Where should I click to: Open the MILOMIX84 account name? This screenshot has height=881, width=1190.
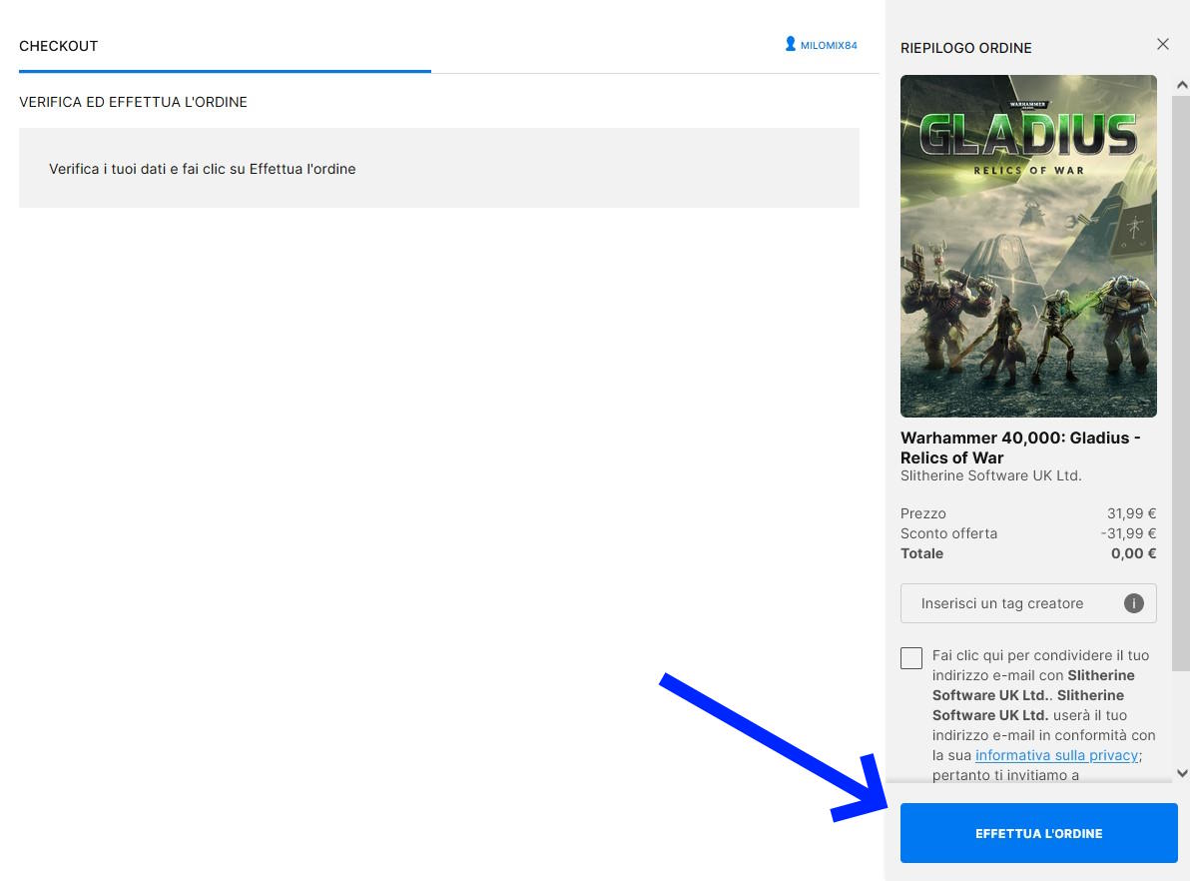point(829,46)
